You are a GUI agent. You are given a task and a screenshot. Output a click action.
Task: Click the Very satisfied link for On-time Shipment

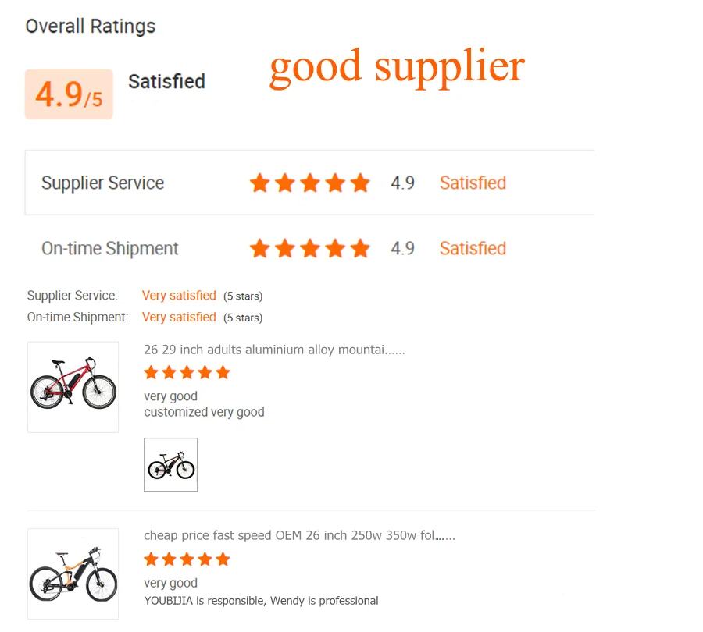click(179, 317)
